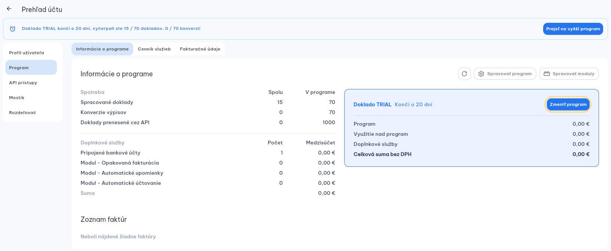Select Profil užívateľa in sidebar
The width and height of the screenshot is (611, 251).
point(31,53)
